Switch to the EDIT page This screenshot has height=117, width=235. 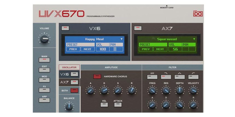coord(44,70)
